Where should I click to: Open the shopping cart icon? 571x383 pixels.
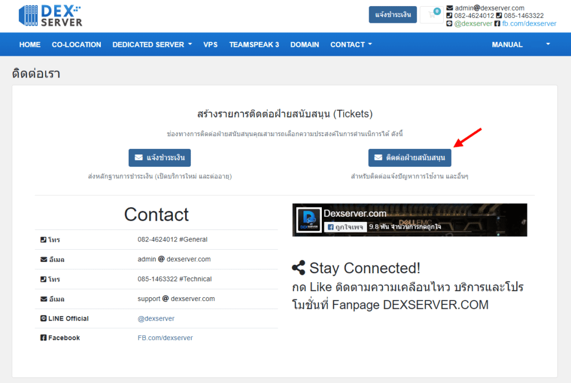[x=432, y=15]
